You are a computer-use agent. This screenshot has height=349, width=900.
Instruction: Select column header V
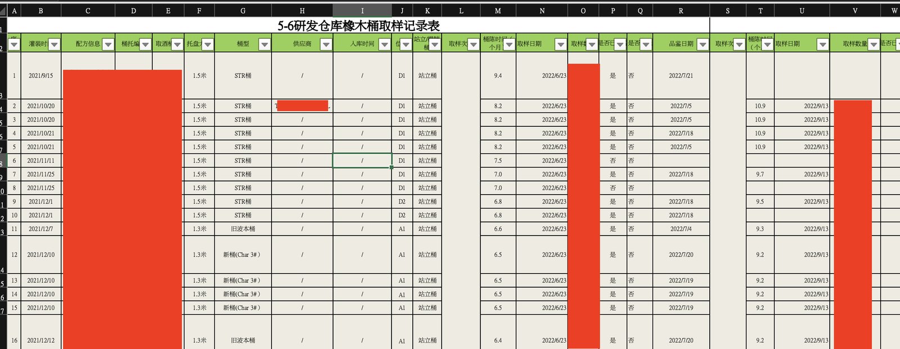coord(855,11)
